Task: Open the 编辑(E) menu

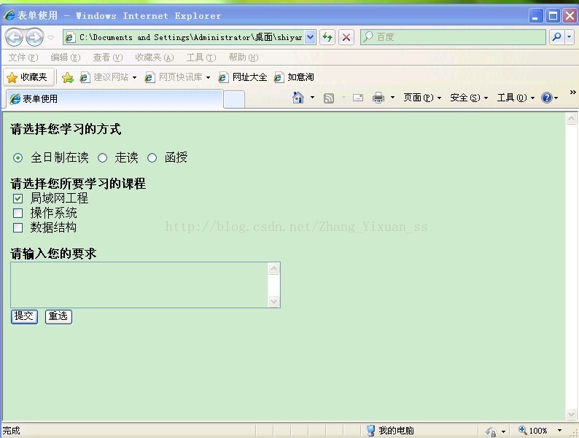Action: coord(66,58)
